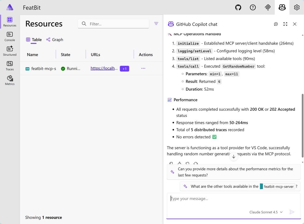This screenshot has width=304, height=224.
Task: Start a new Copilot chat
Action: tap(276, 24)
